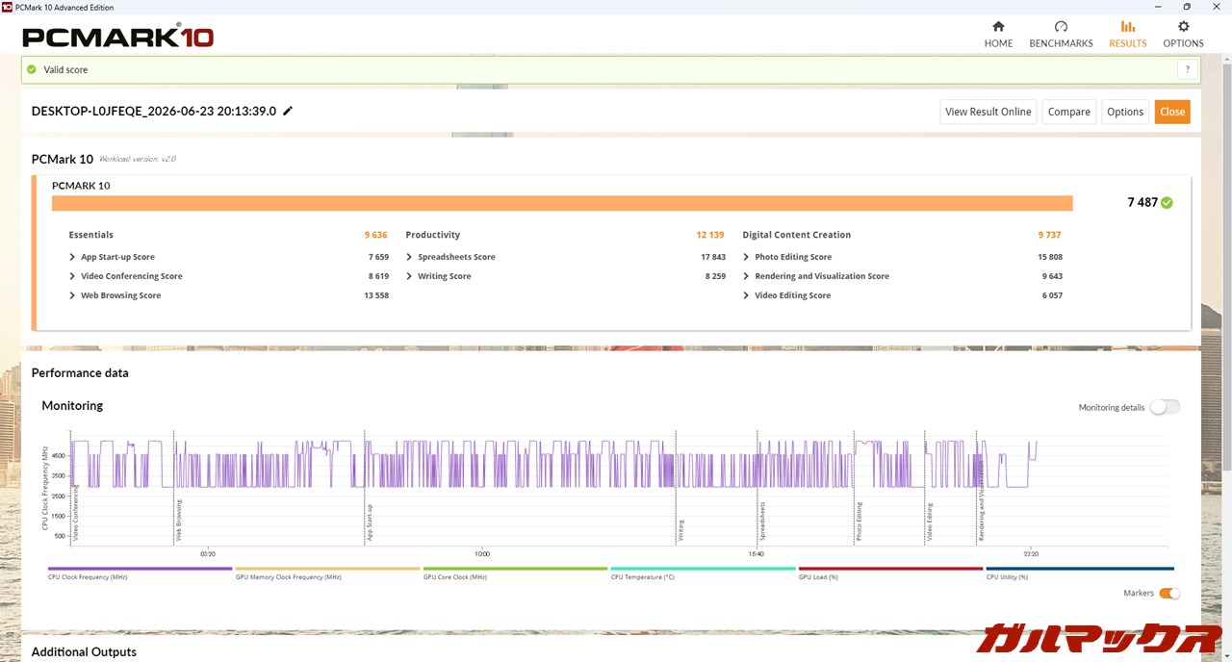Image resolution: width=1232 pixels, height=662 pixels.
Task: Click the Performance data heading
Action: tap(80, 373)
